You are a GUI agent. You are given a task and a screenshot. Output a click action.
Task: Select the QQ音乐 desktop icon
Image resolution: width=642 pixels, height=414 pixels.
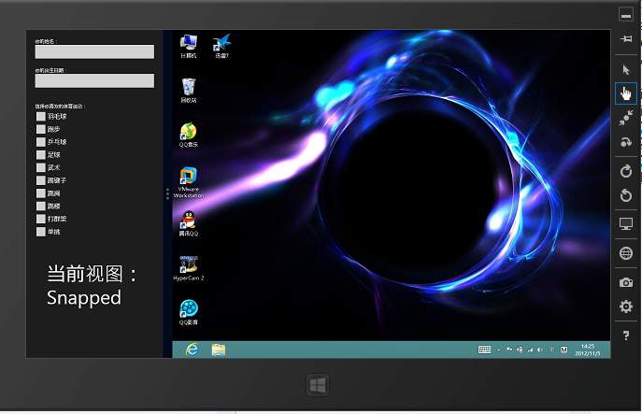(x=189, y=136)
